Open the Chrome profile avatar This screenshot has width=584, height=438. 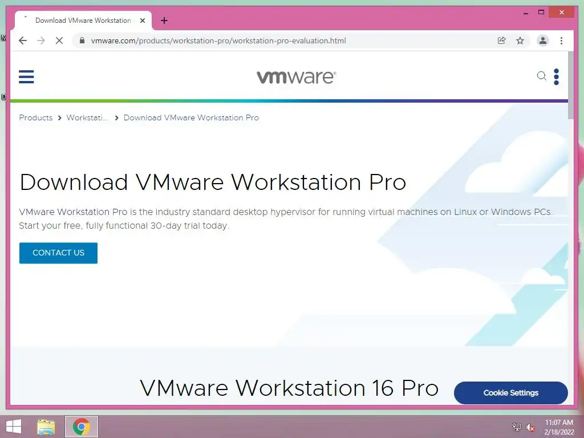(543, 40)
